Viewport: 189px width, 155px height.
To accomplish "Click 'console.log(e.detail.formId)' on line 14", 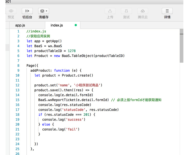I will pos(66,95).
